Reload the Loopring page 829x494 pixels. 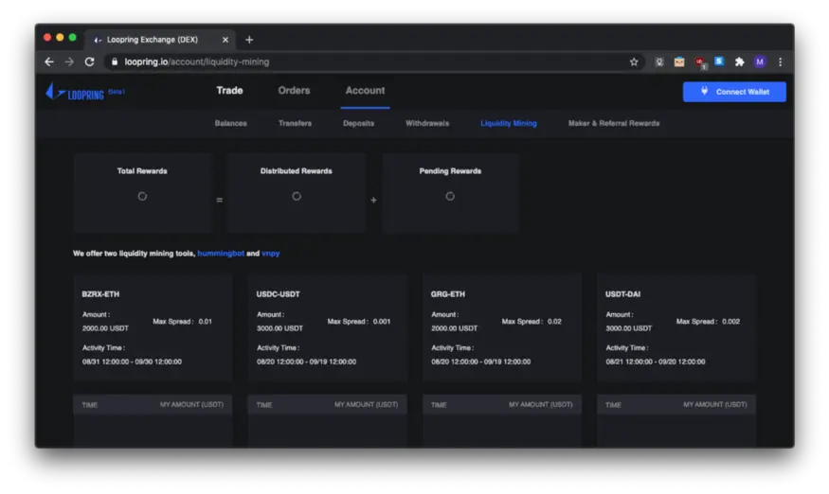89,62
